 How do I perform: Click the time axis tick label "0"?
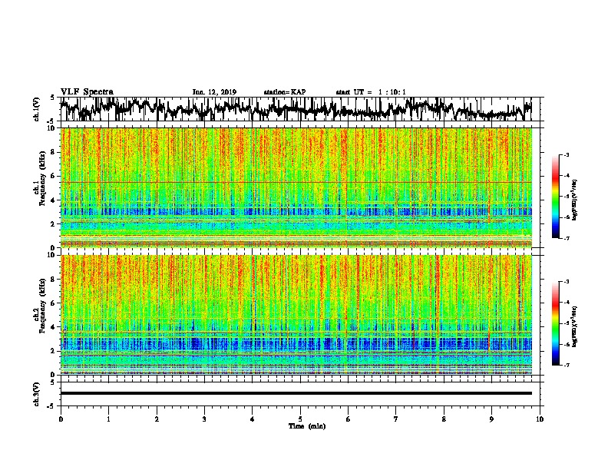tap(61, 419)
